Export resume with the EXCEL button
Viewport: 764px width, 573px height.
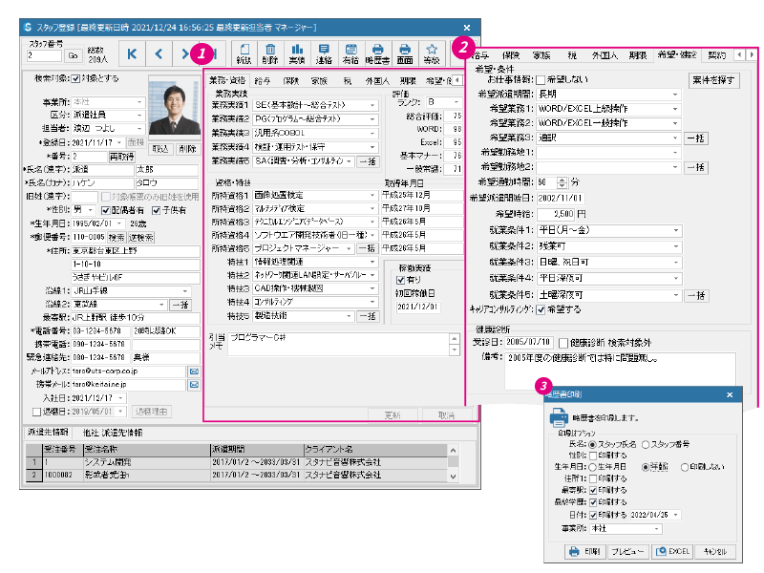[672, 551]
